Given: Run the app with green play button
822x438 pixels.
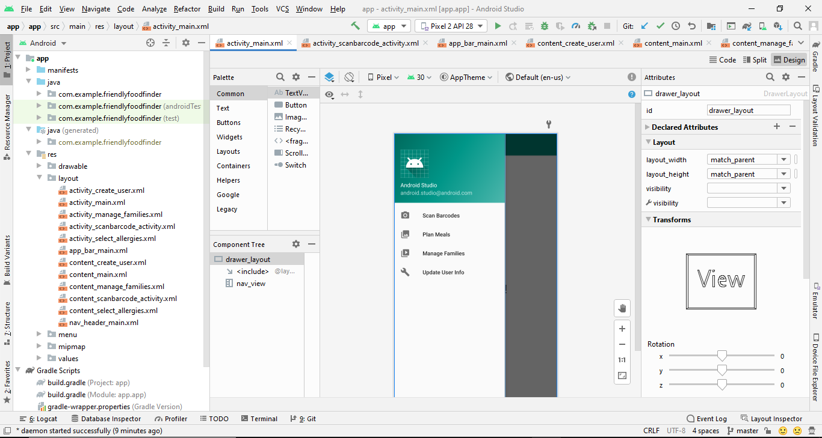Looking at the screenshot, I should 498,26.
